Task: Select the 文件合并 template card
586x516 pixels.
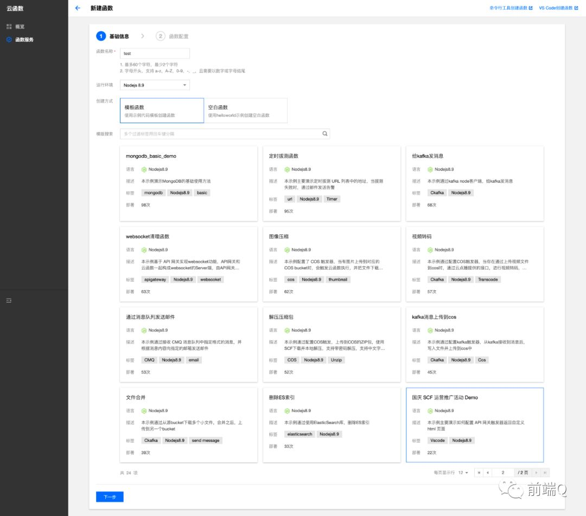Action: (x=189, y=425)
